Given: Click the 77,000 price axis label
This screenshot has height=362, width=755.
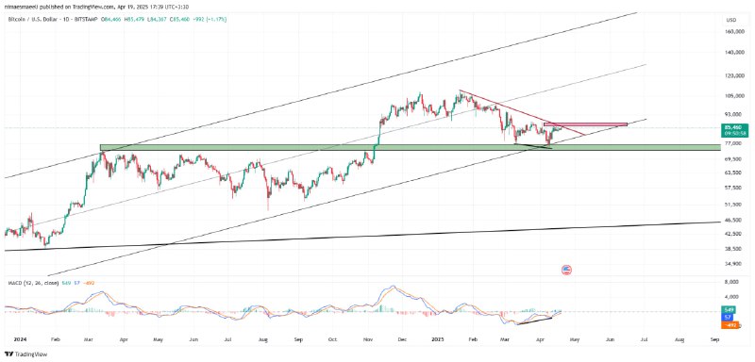Looking at the screenshot, I should (732, 143).
